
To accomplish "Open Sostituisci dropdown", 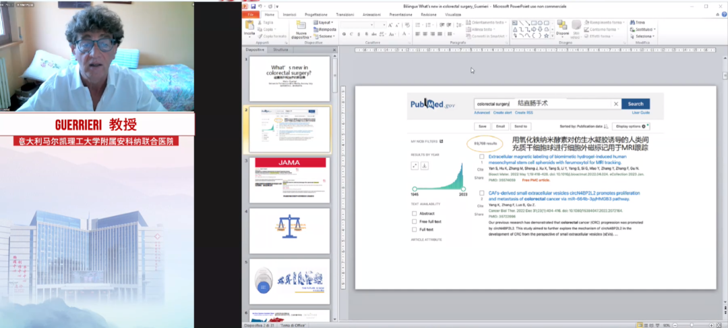I will pos(642,29).
